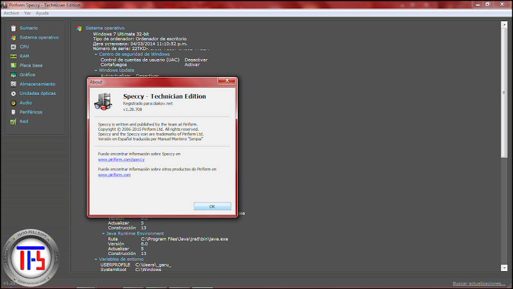The image size is (513, 289).
Task: Click the Speccy logo in About dialog
Action: click(103, 101)
